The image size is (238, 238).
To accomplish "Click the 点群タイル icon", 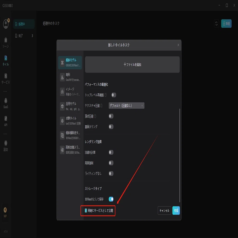I will (x=62, y=121).
